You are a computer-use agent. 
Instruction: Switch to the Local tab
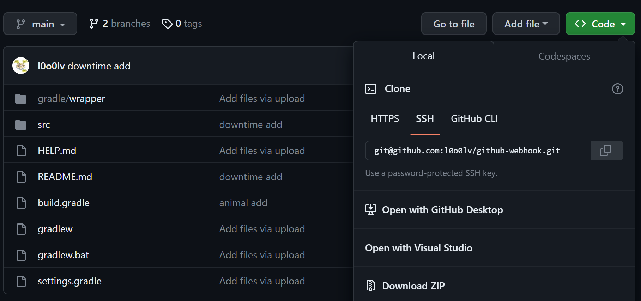(423, 56)
